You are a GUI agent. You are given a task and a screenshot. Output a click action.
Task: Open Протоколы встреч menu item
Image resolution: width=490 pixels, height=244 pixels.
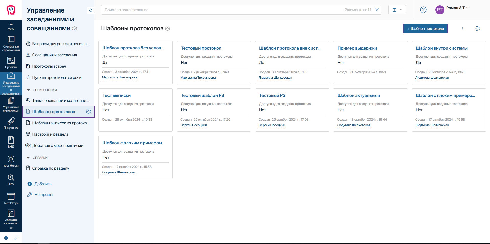[49, 66]
